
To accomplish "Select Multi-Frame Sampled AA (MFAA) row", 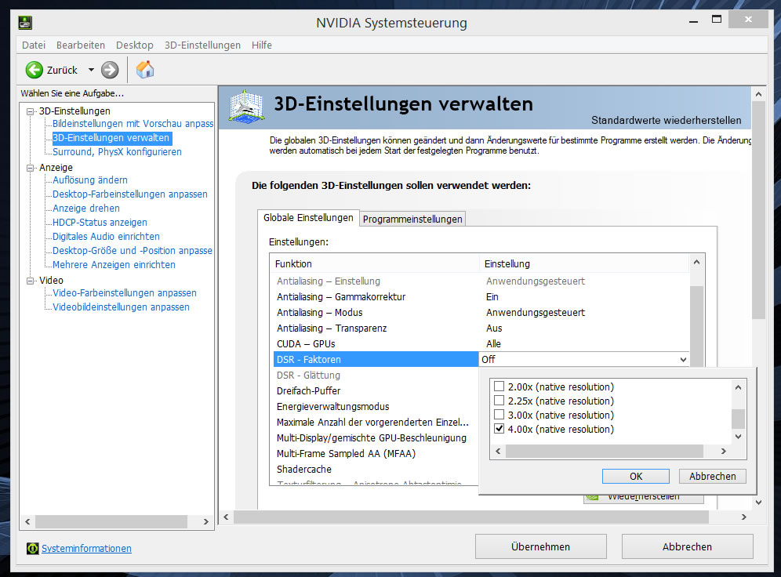I will (376, 454).
